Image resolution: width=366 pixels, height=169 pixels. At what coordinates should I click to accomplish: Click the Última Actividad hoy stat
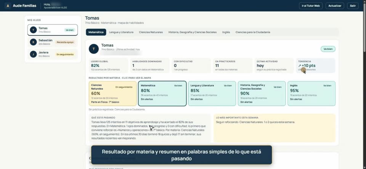click(274, 65)
